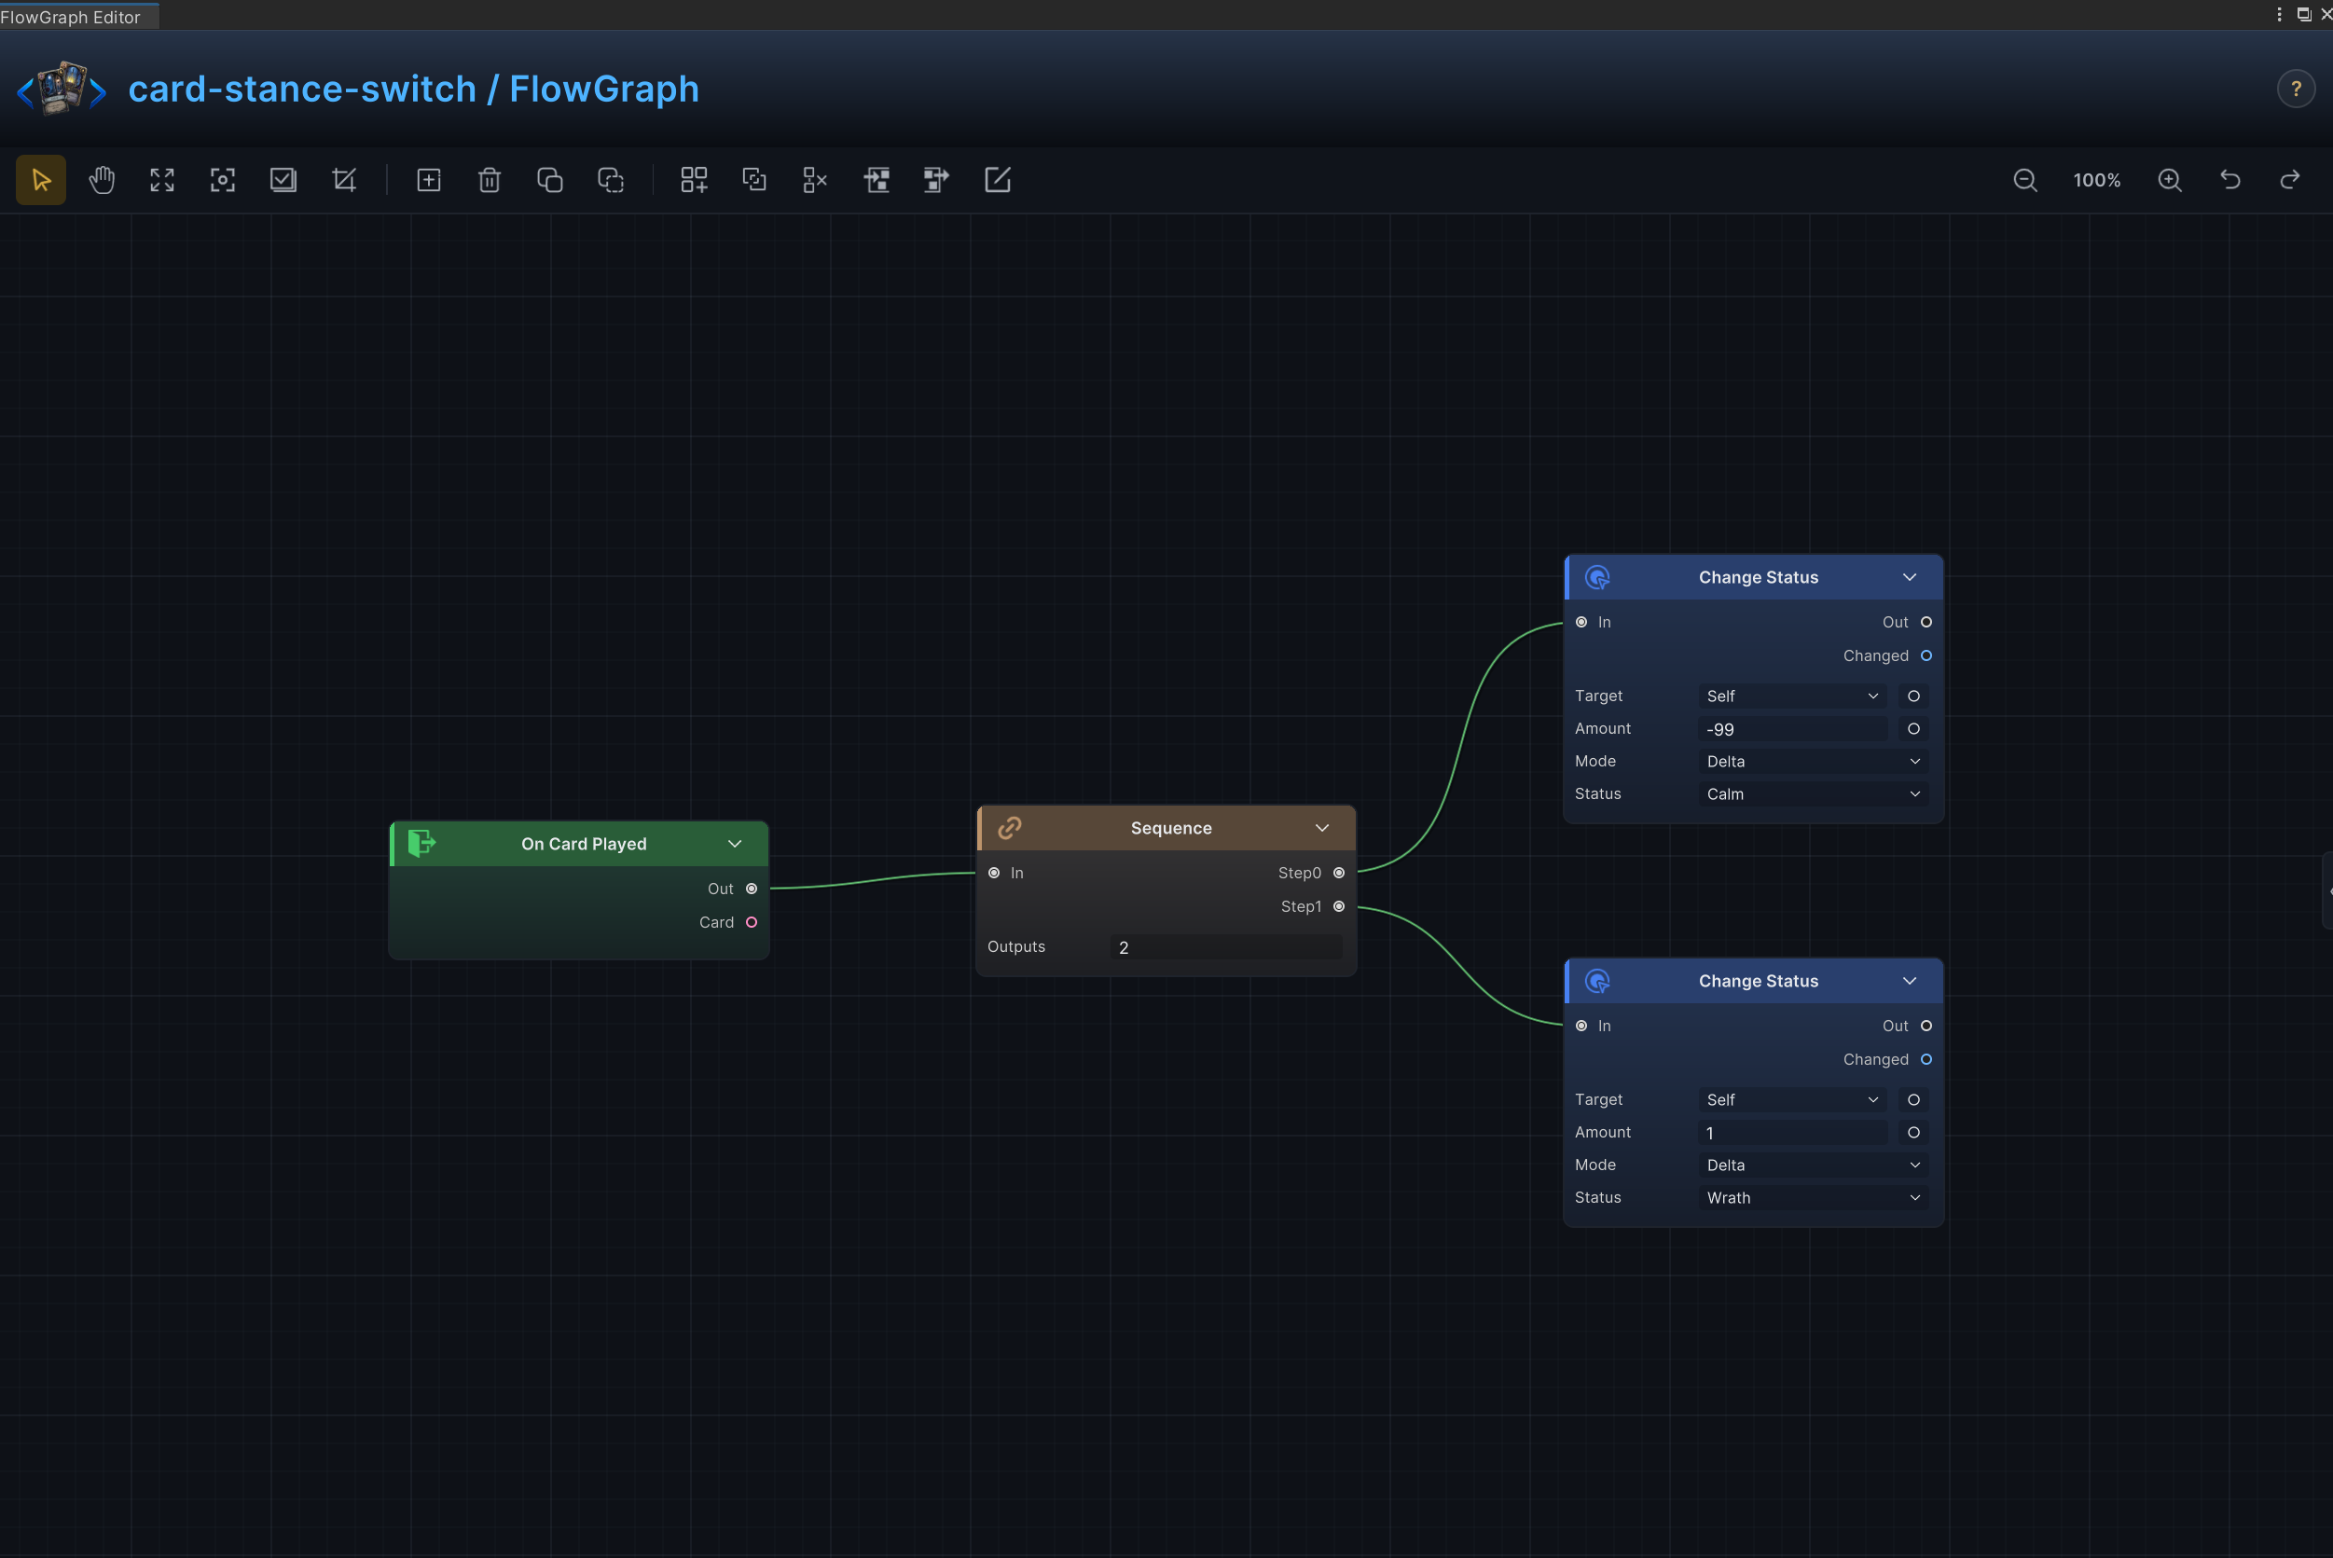Click the linked-squares group icon
This screenshot has width=2333, height=1558.
(x=754, y=180)
